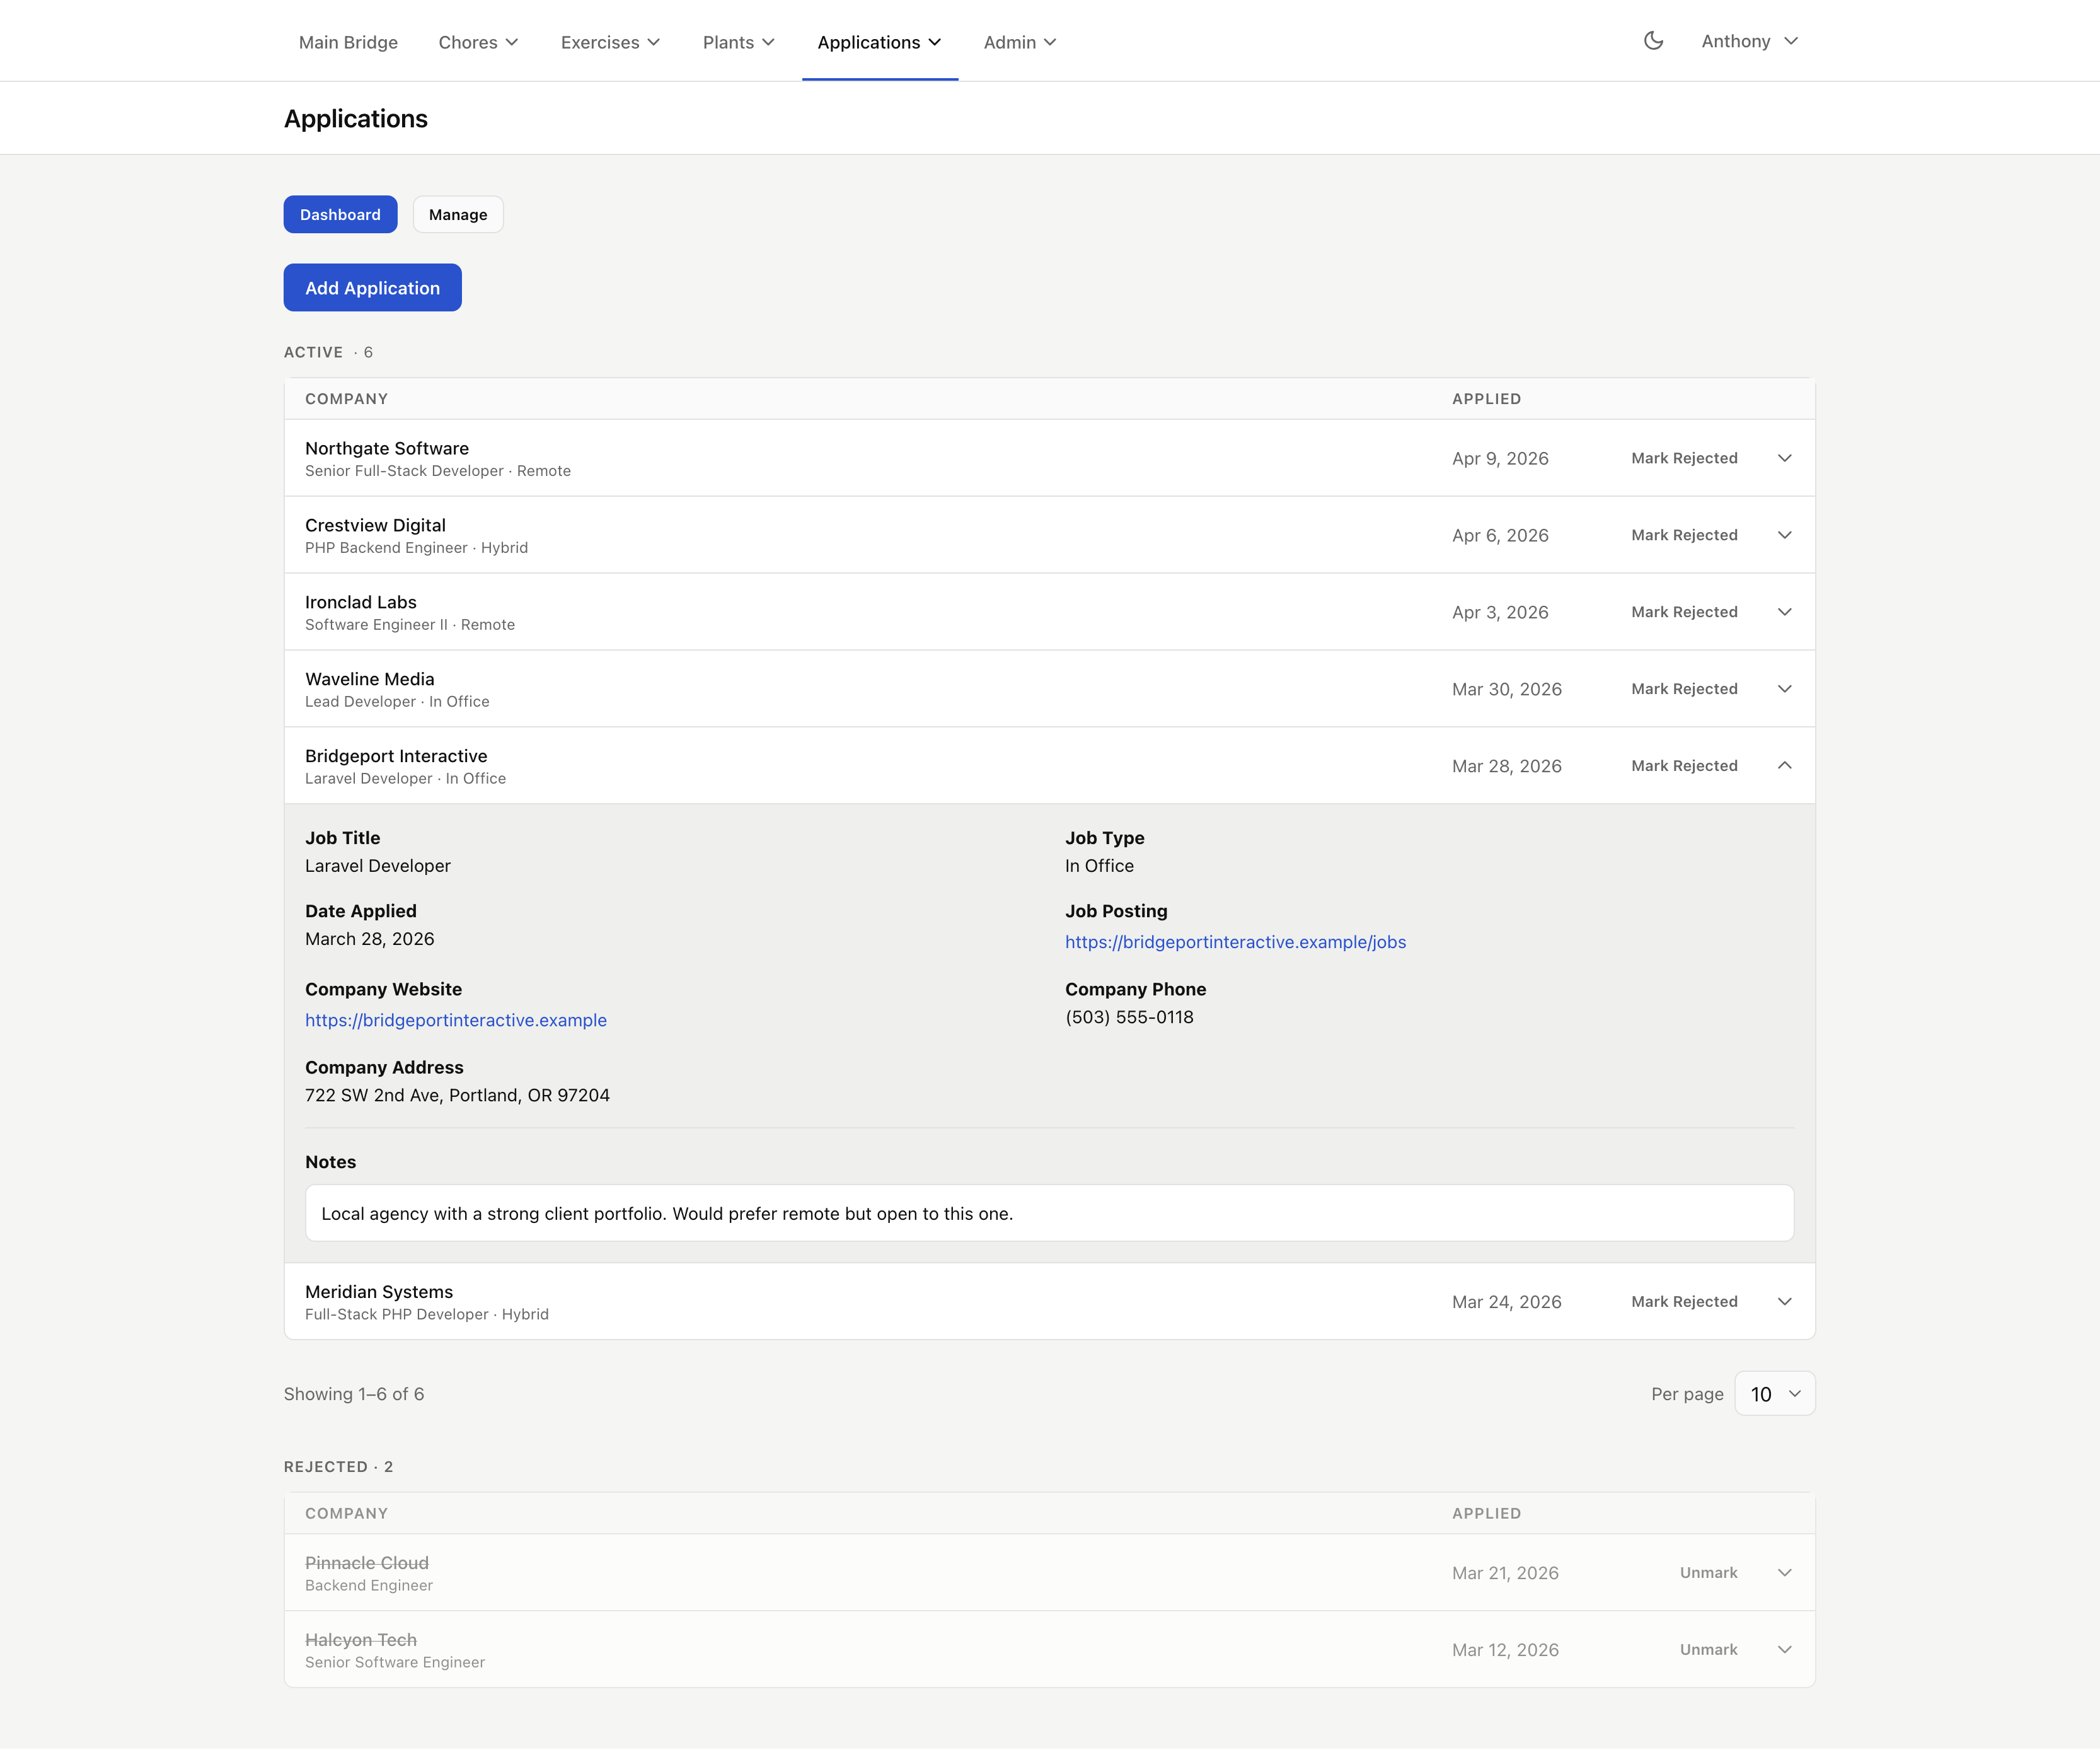
Task: Open the per page dropdown
Action: click(1774, 1393)
